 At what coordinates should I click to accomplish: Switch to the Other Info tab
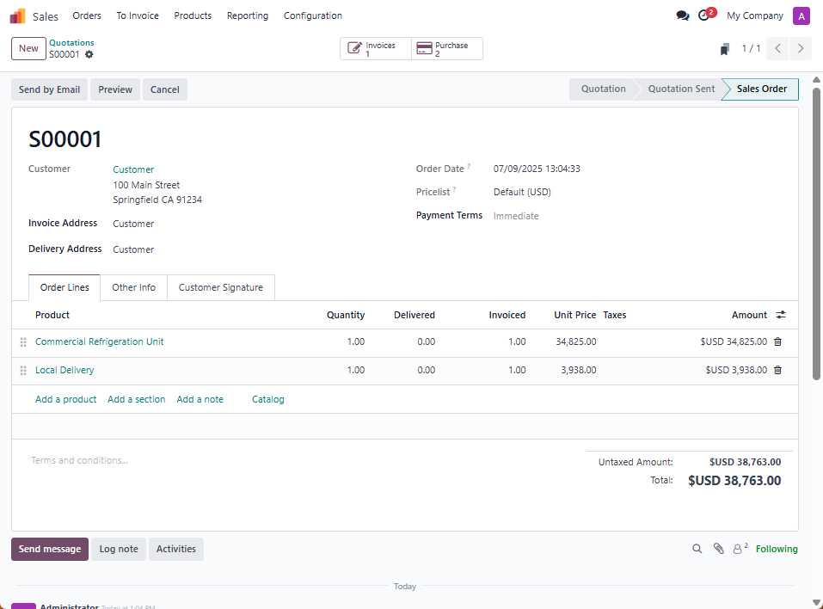click(133, 287)
